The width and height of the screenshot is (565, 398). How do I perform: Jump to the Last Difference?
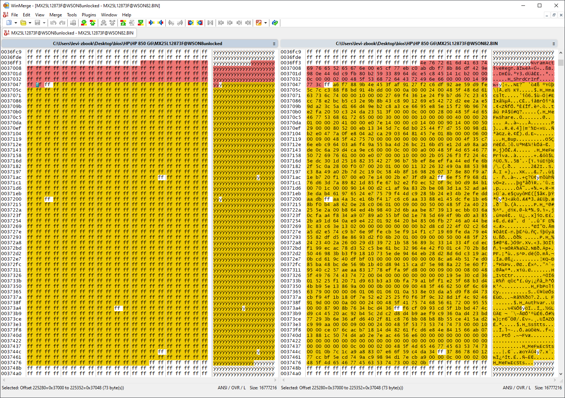click(141, 23)
